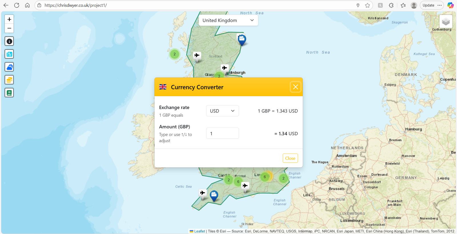
Task: Click the Amount (GBP) input field
Action: (x=222, y=134)
